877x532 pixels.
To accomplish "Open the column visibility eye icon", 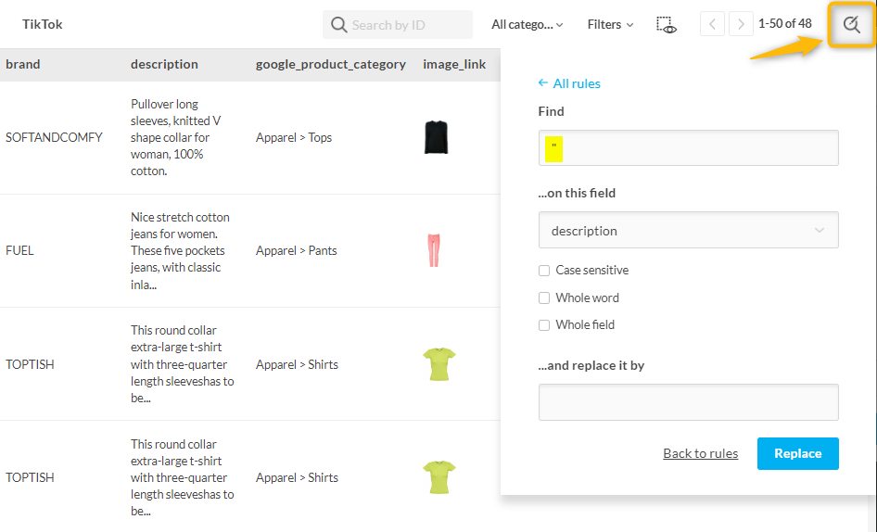I will click(666, 25).
